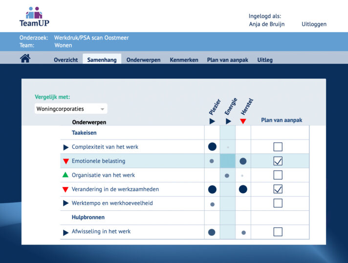
Task: Click arrow icon under Plezier column header
Action: pyautogui.click(x=212, y=121)
